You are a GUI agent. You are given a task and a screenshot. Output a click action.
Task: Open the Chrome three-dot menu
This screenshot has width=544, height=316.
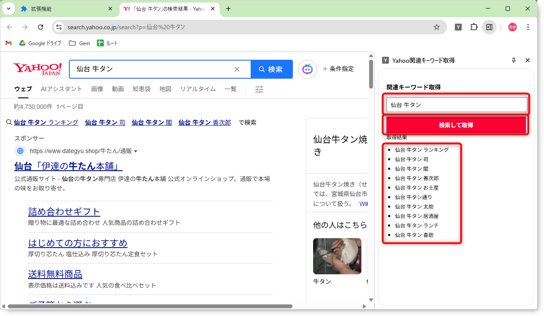tap(528, 27)
